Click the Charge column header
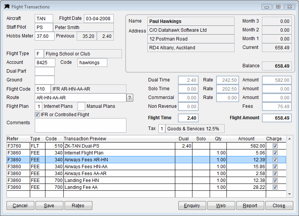Image resolution: width=299 pixels, height=216 pixels. point(276,139)
